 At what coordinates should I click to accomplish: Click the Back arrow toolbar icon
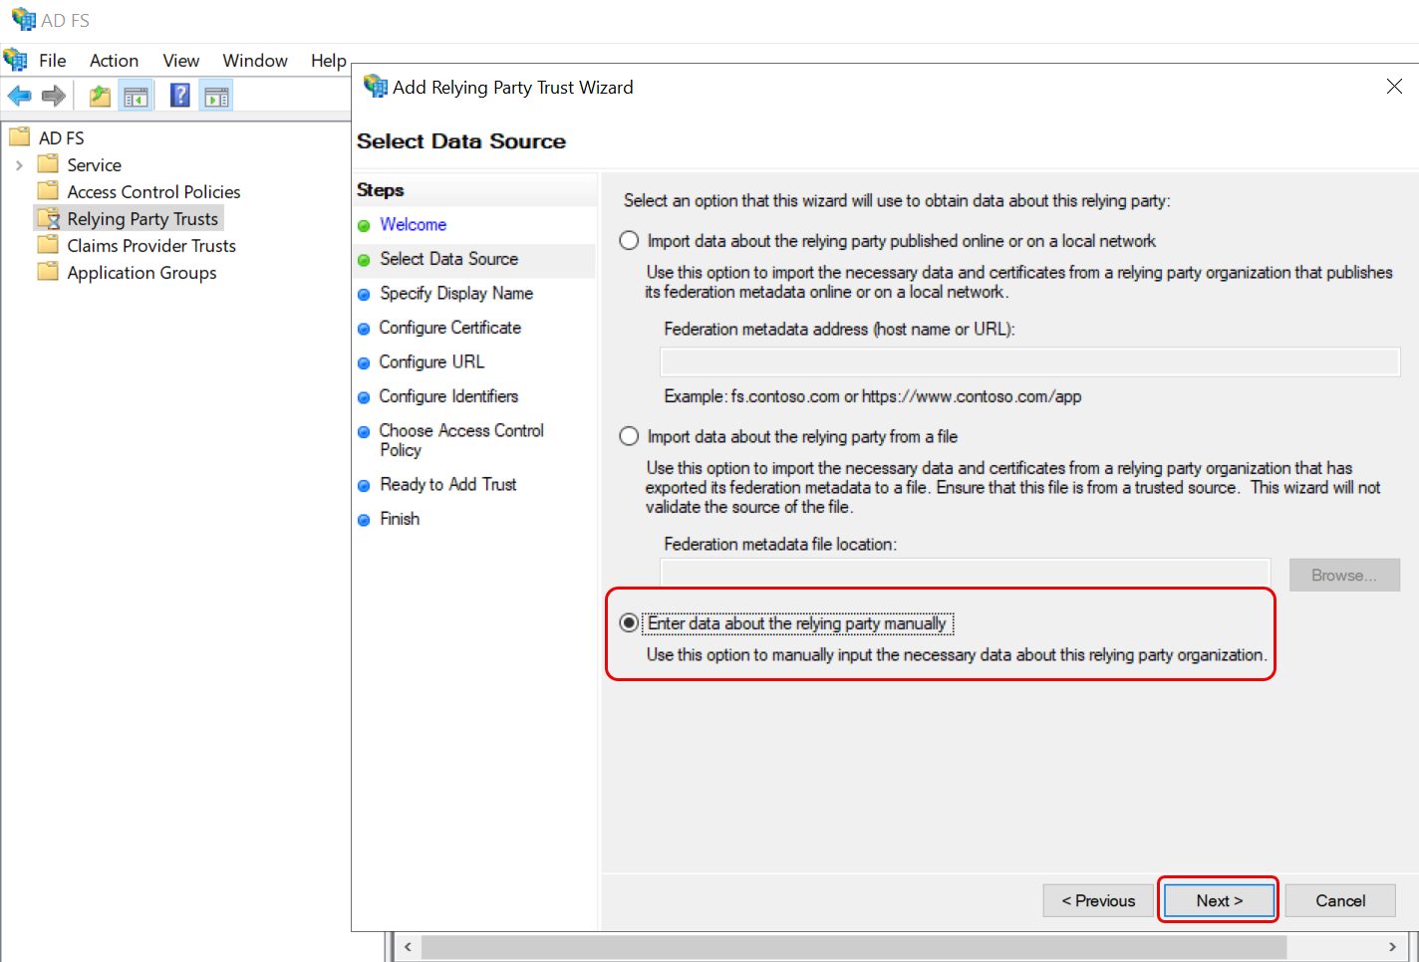click(x=19, y=96)
